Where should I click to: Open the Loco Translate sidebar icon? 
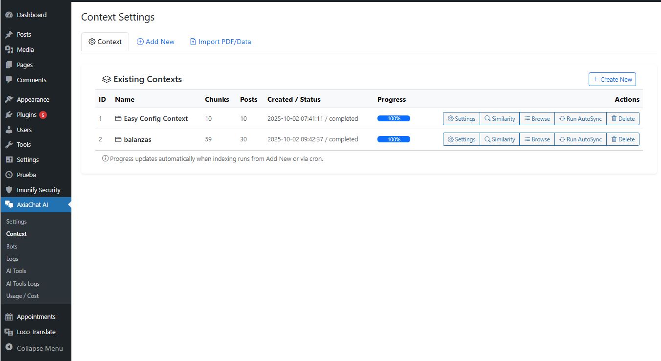9,332
